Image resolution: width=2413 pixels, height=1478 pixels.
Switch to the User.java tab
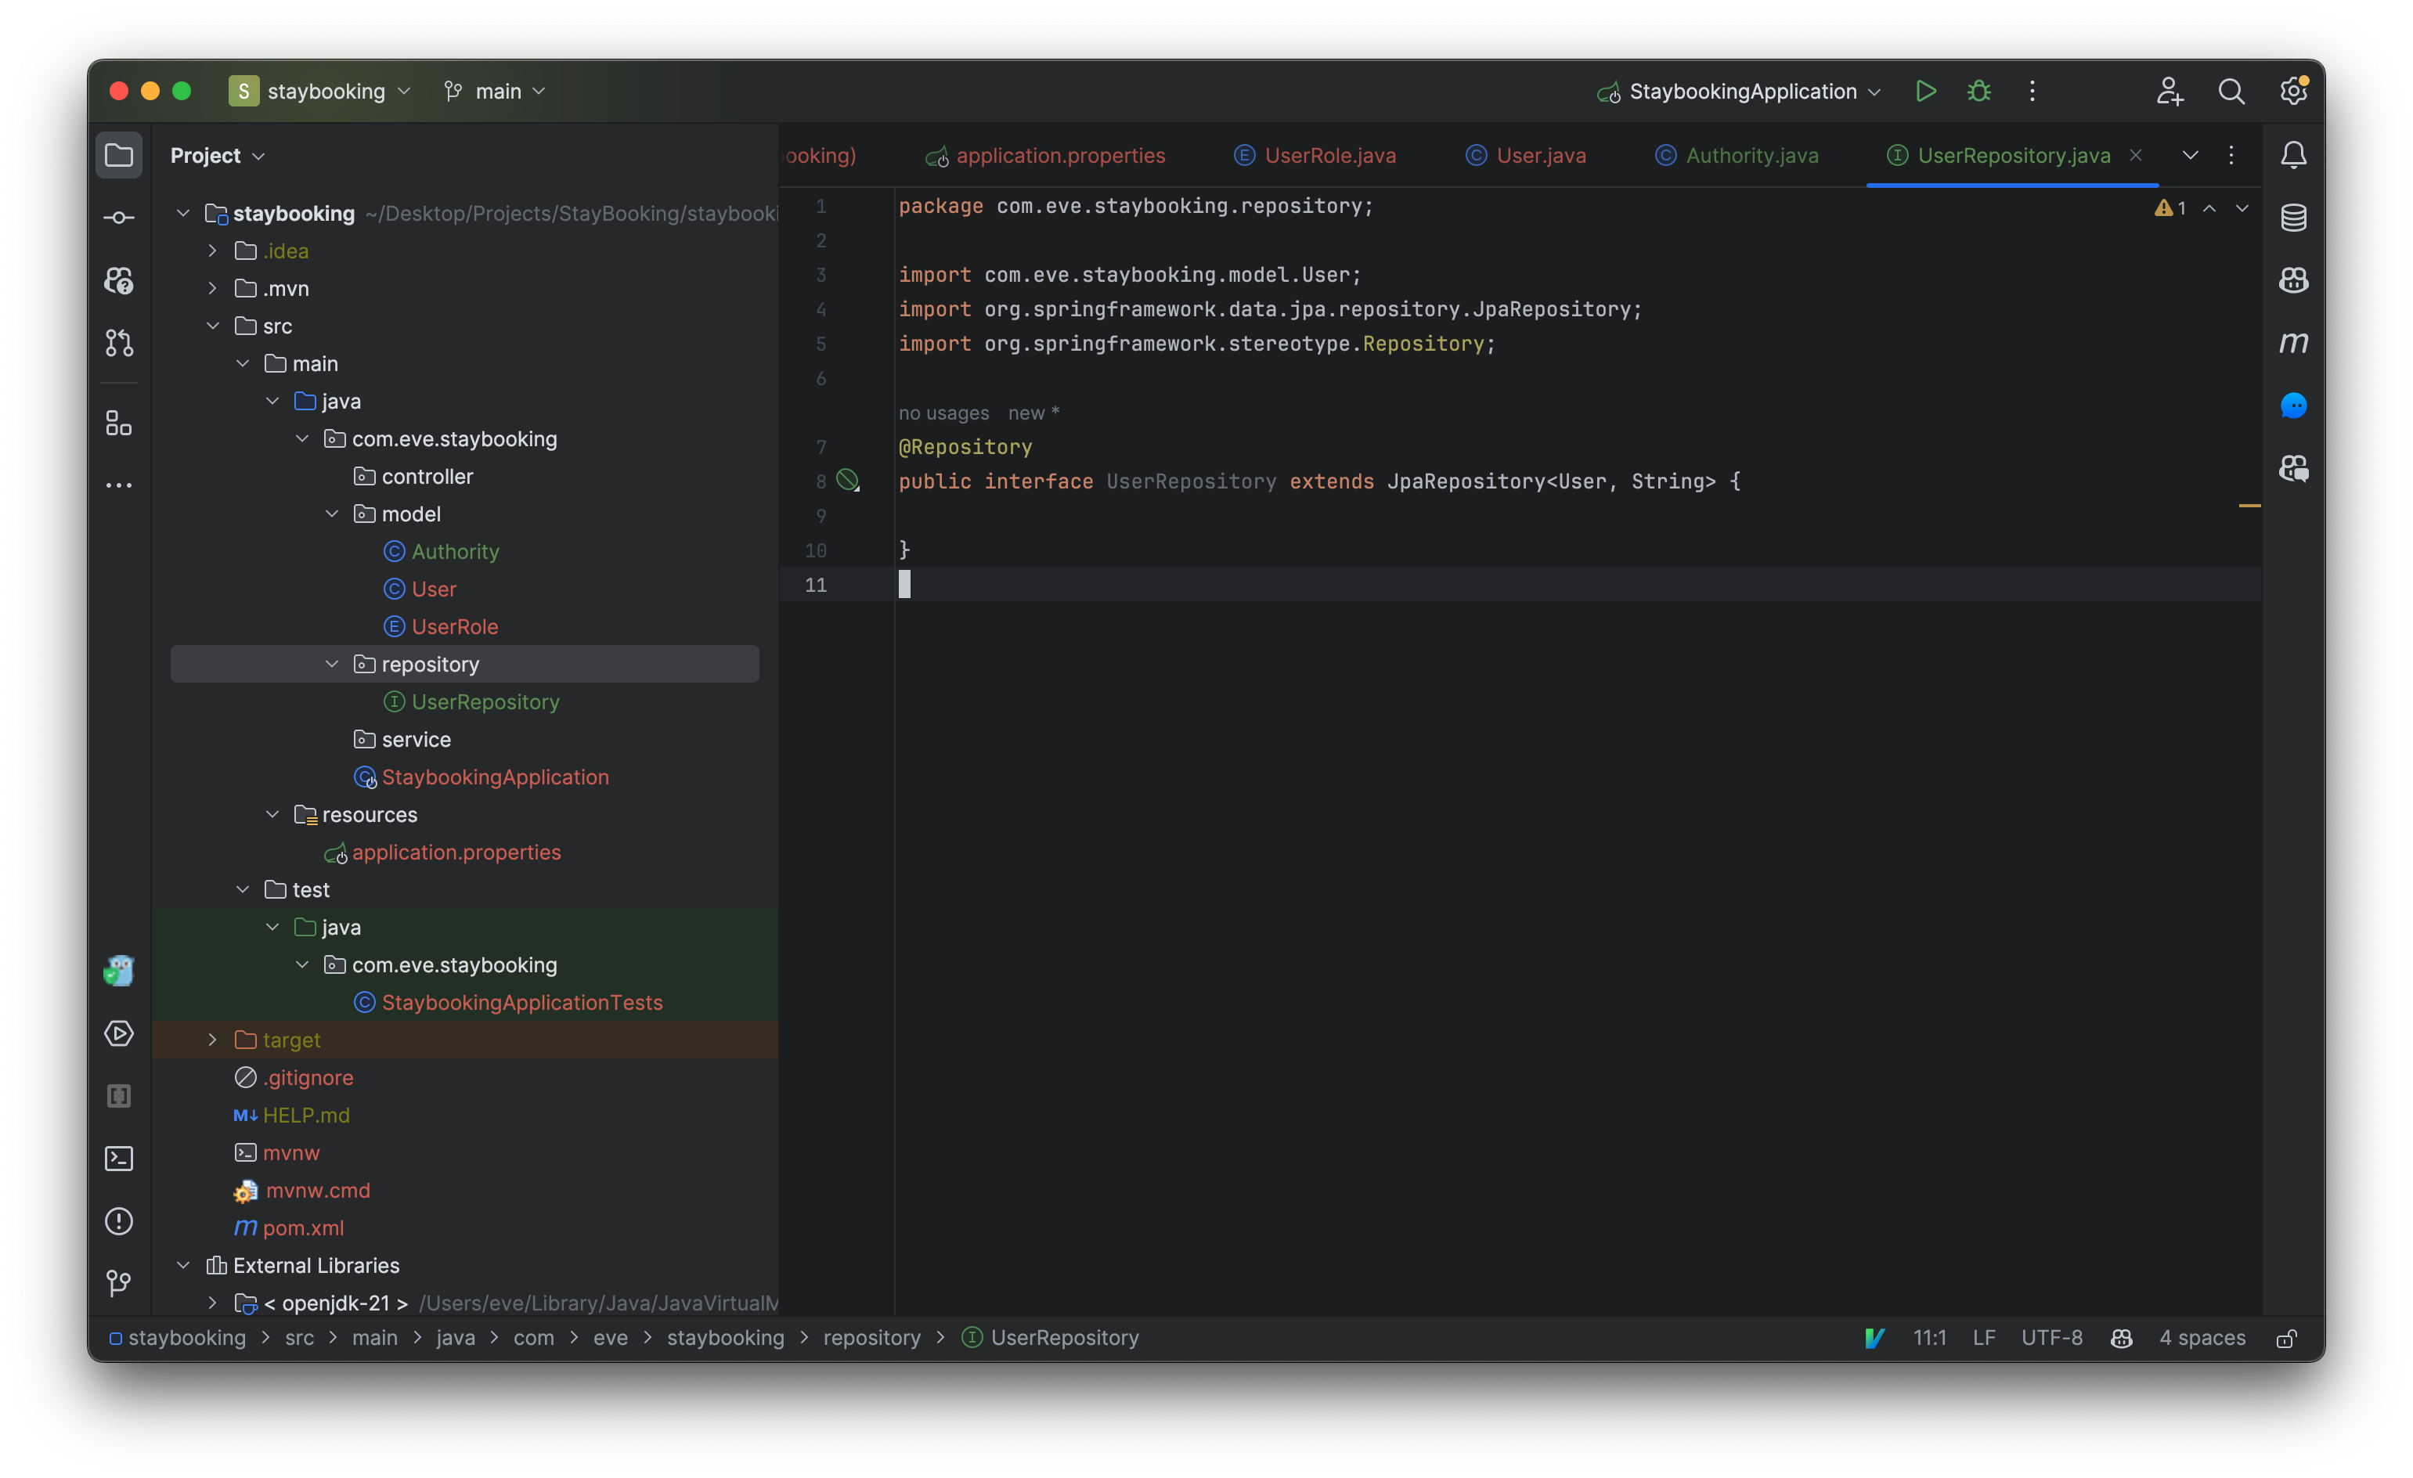(1539, 156)
